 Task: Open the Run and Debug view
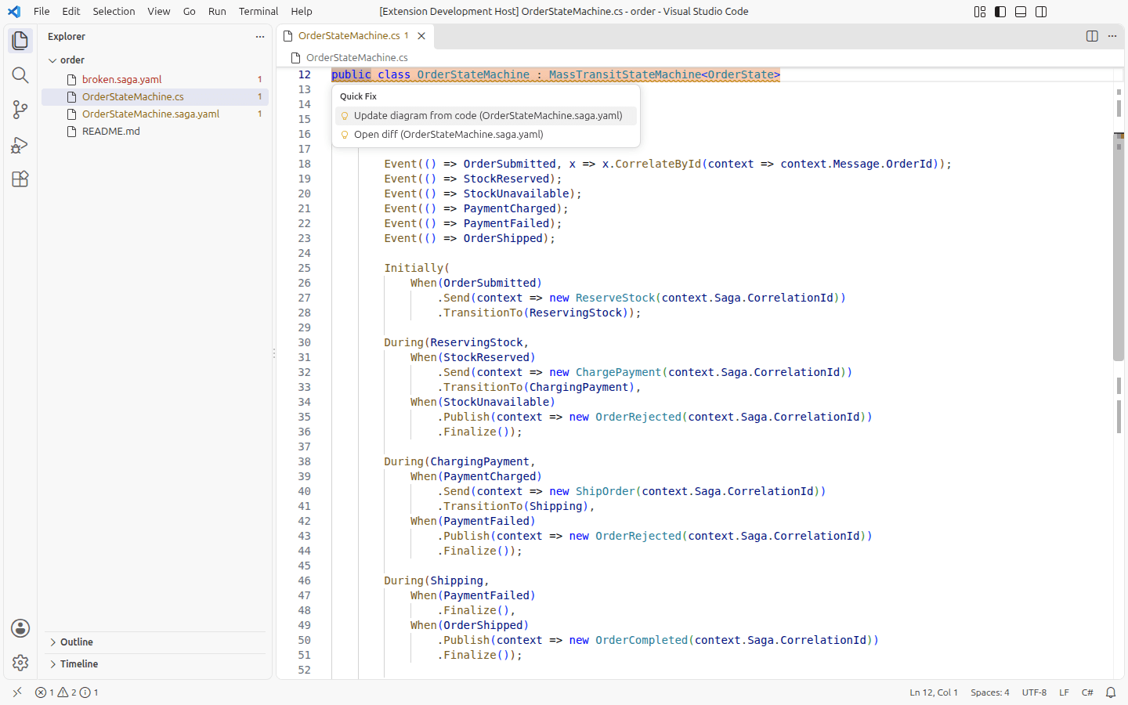[x=20, y=145]
